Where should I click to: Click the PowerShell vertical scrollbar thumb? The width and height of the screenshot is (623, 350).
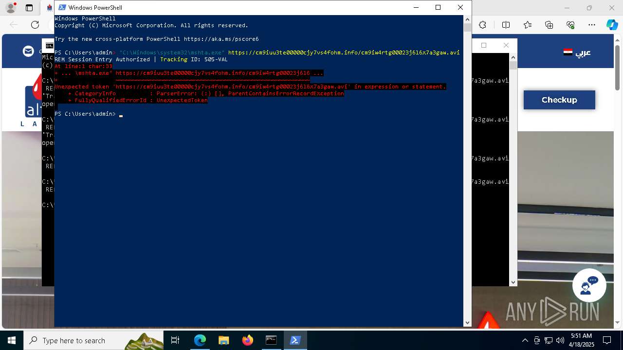pos(467,28)
